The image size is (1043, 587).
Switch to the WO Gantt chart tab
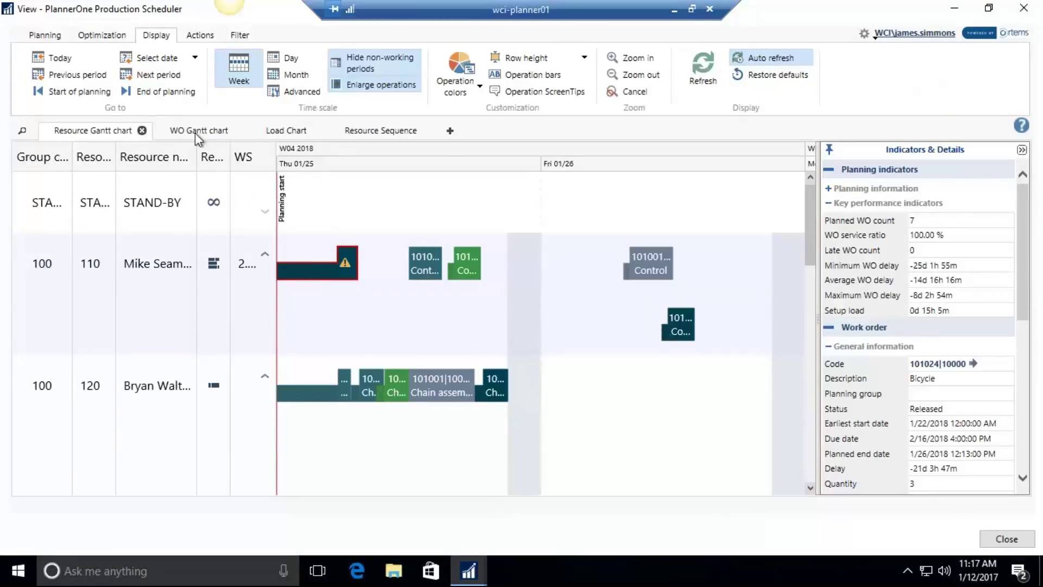[x=198, y=130]
